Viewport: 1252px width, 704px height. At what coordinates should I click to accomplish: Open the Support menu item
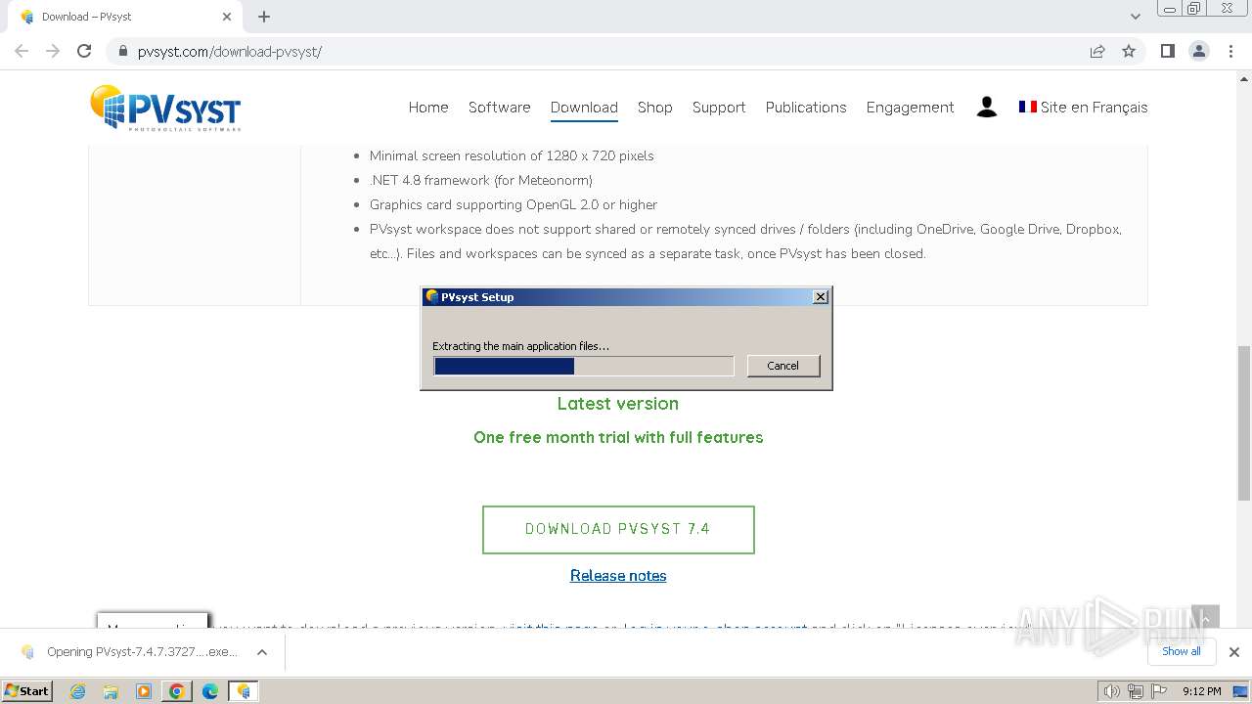tap(719, 108)
